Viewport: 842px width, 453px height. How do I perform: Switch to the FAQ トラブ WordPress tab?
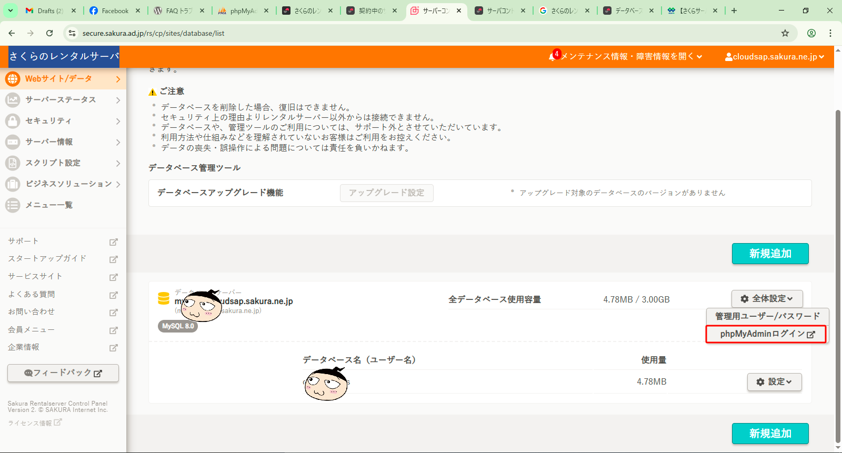tap(179, 11)
